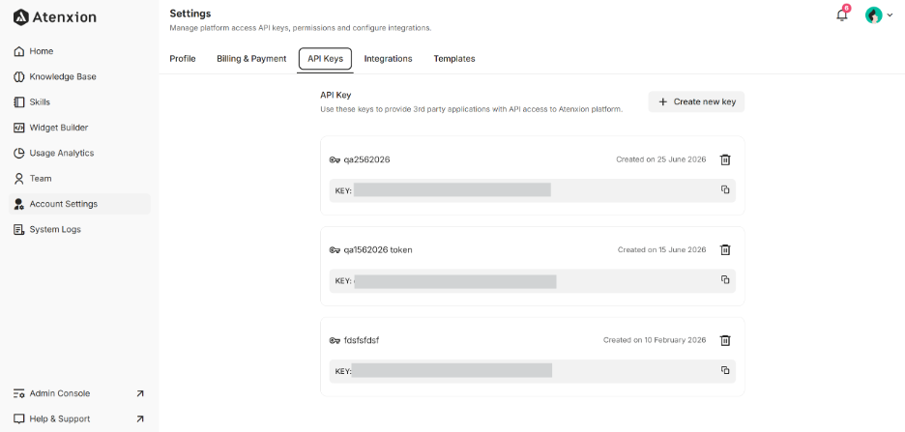Click "Created on 25 June 2026" text
This screenshot has width=905, height=432.
click(x=660, y=159)
